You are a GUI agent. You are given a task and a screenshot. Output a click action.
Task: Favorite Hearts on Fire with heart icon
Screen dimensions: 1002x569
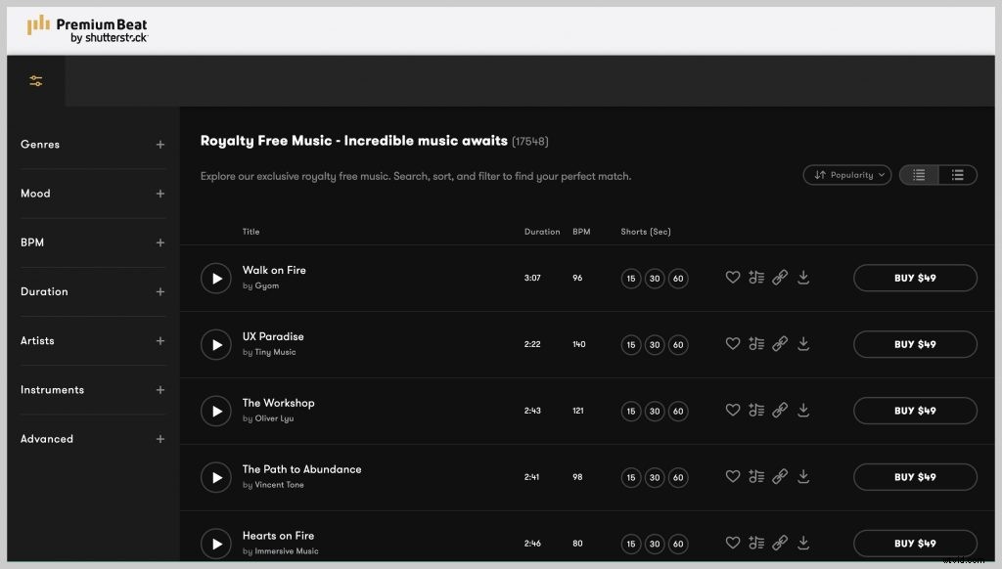click(732, 544)
